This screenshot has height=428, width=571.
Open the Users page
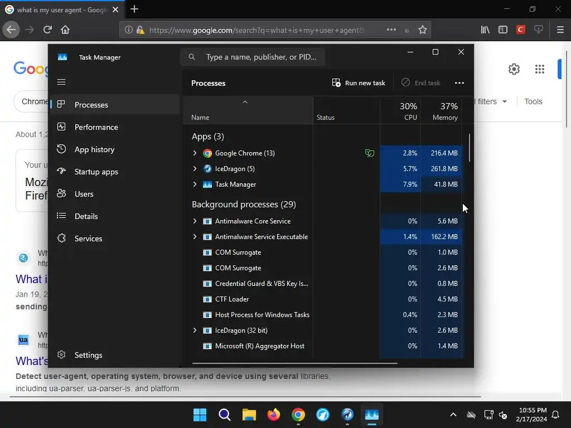115,194
